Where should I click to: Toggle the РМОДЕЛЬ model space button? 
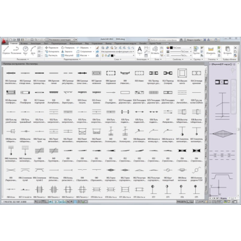(x=182, y=201)
